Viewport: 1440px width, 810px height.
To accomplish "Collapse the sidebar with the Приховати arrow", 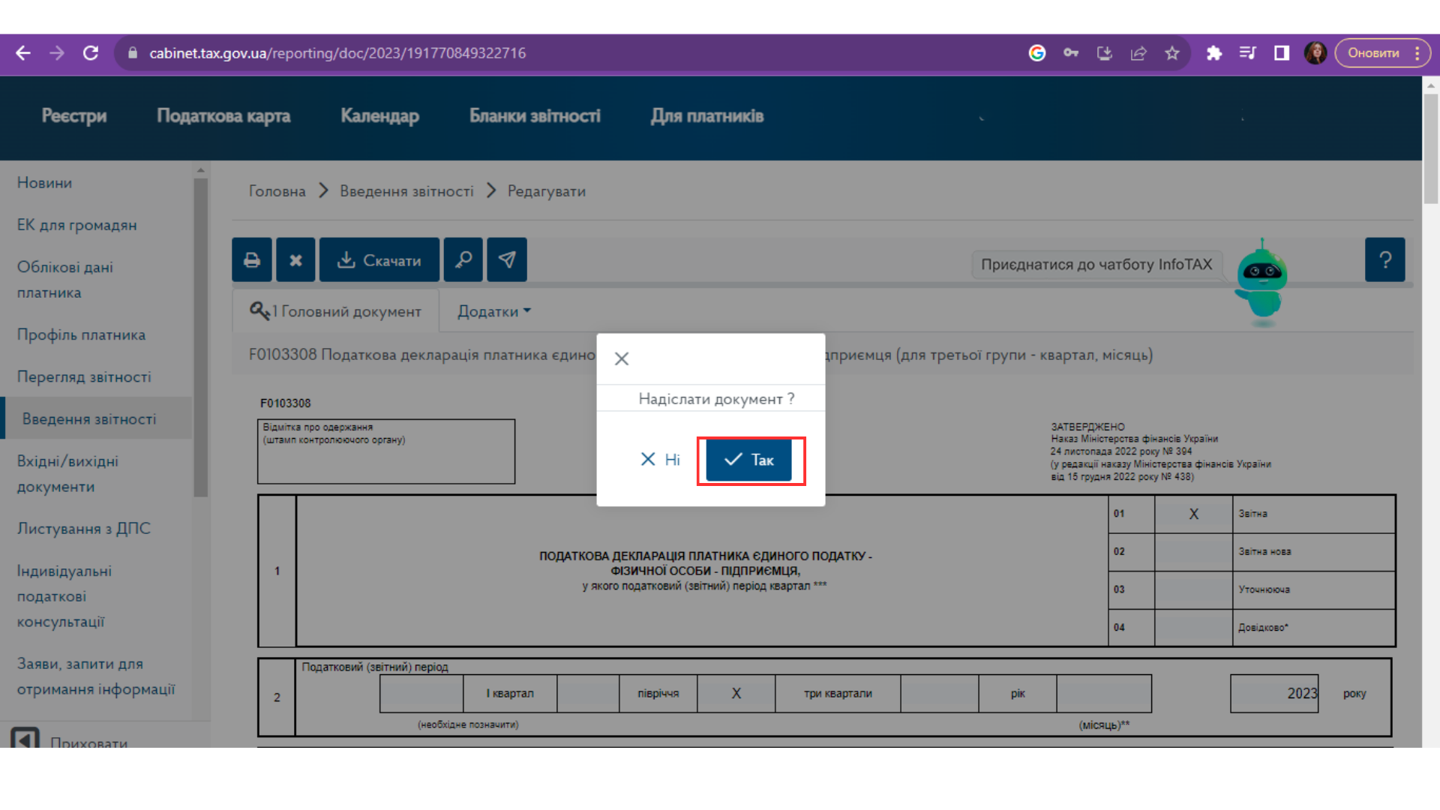I will click(25, 739).
